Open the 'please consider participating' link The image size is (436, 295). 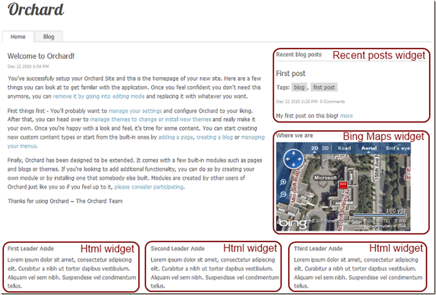149,187
